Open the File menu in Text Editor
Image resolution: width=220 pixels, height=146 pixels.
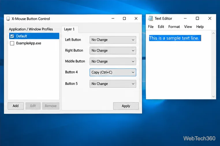click(x=151, y=27)
